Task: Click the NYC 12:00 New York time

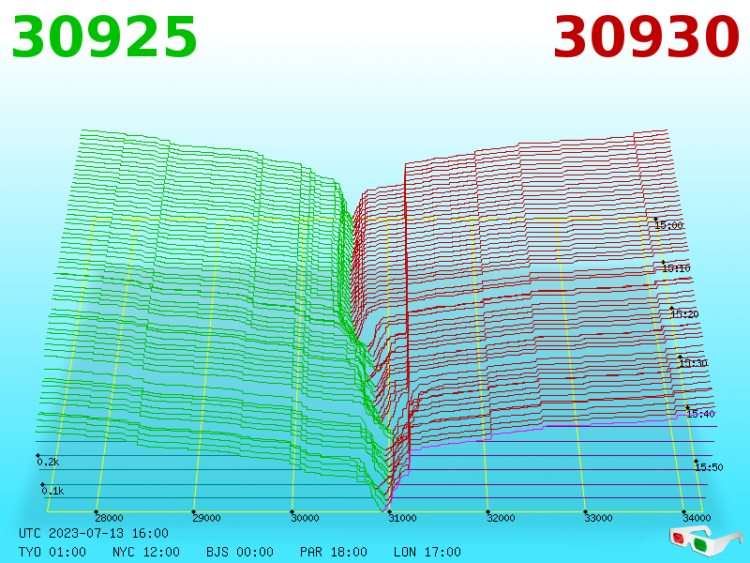Action: [146, 552]
